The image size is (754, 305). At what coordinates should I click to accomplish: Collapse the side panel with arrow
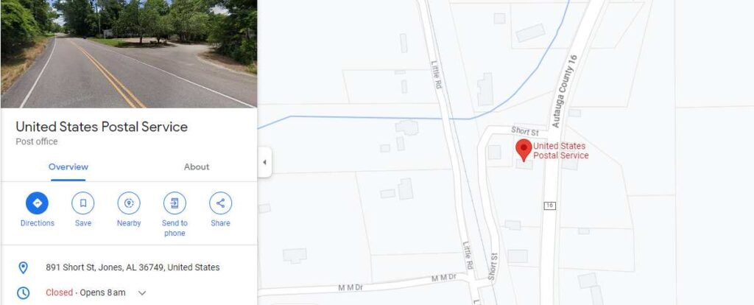[x=264, y=162]
